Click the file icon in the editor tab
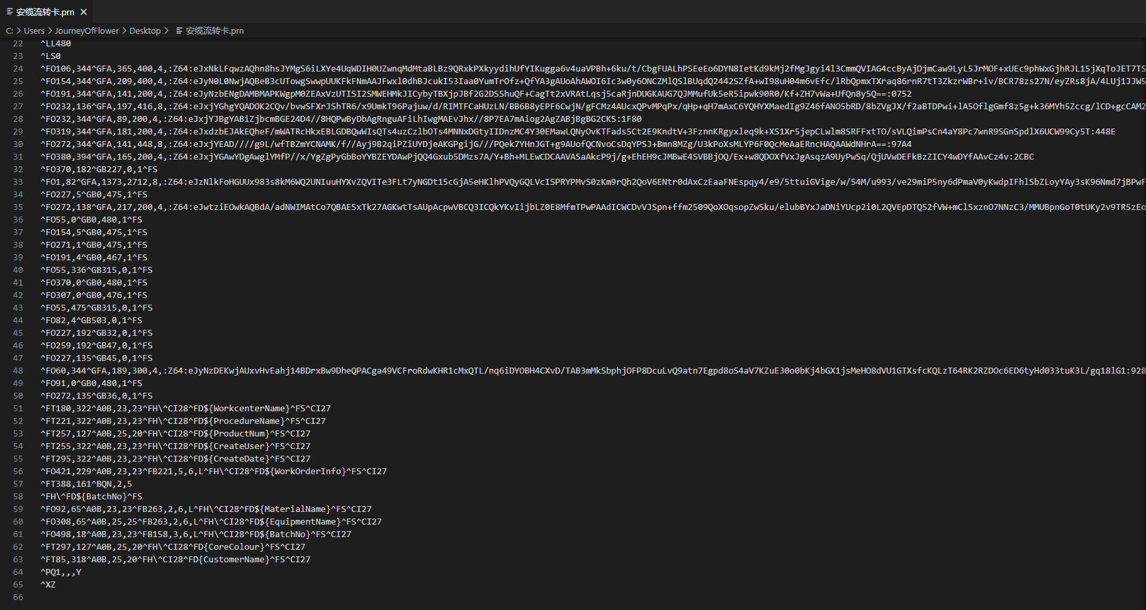The height and width of the screenshot is (610, 1146). click(x=9, y=12)
